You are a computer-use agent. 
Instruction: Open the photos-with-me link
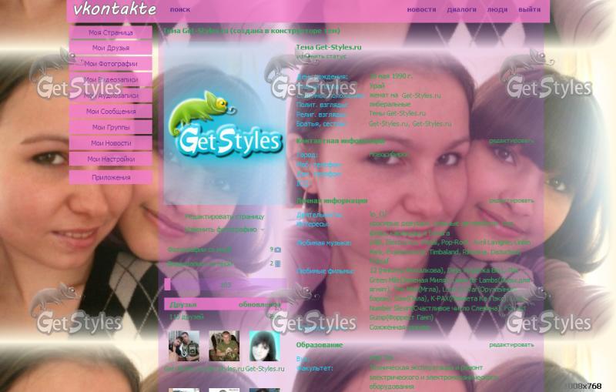(199, 250)
